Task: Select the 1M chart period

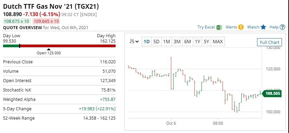Action: coord(167,42)
